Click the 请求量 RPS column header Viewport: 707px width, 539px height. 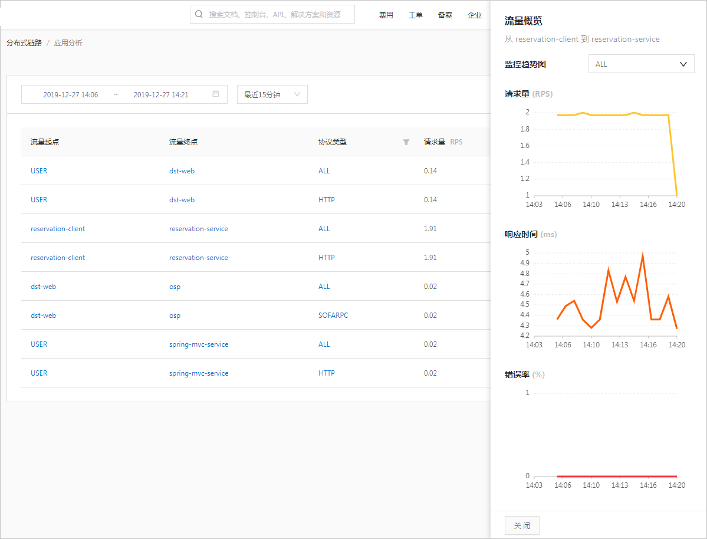click(443, 142)
